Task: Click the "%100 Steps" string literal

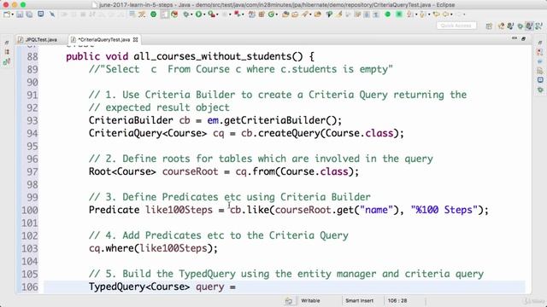Action: click(x=444, y=210)
